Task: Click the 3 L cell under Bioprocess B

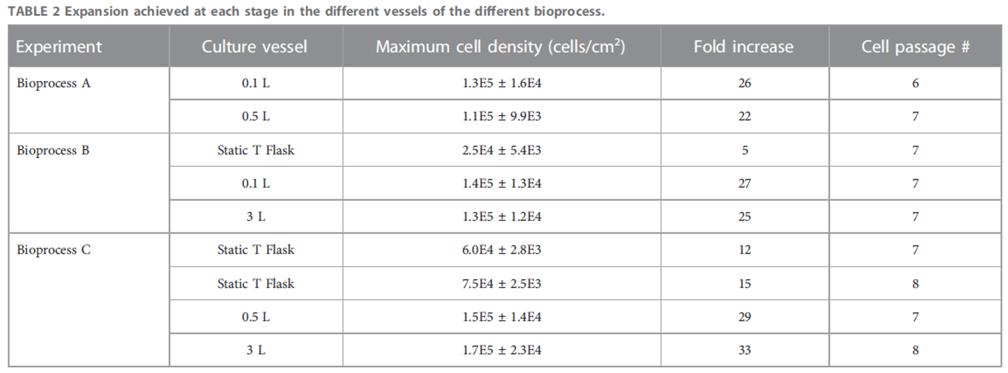Action: tap(256, 217)
